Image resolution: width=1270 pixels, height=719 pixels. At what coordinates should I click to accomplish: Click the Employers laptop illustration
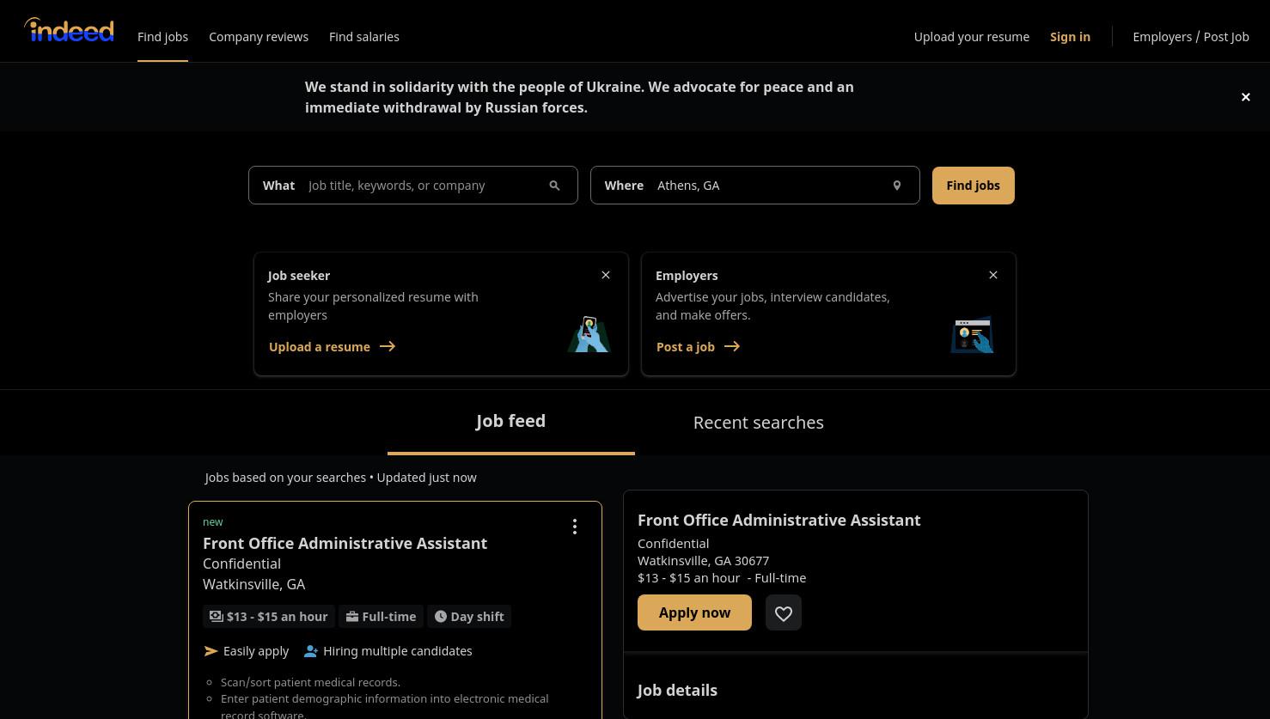pos(972,335)
